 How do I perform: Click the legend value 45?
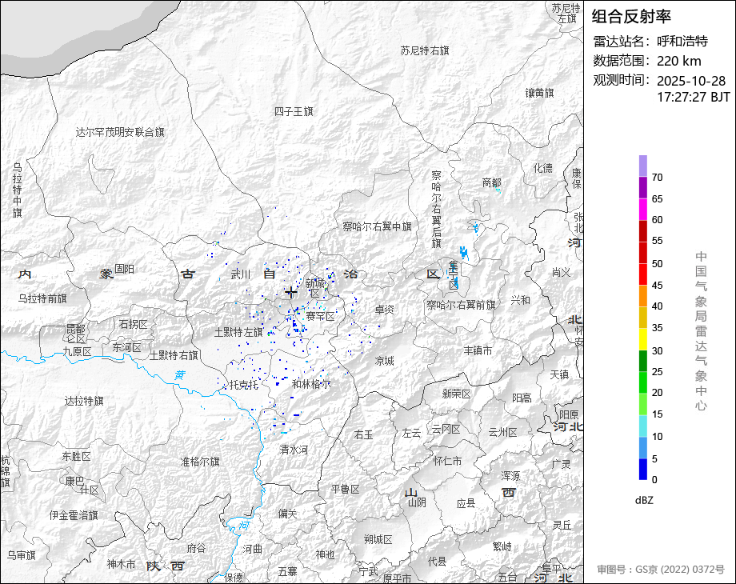(657, 286)
